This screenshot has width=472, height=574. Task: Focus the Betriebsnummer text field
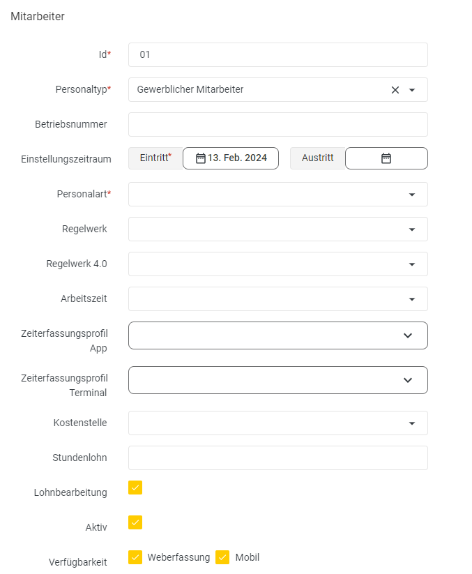pos(278,124)
